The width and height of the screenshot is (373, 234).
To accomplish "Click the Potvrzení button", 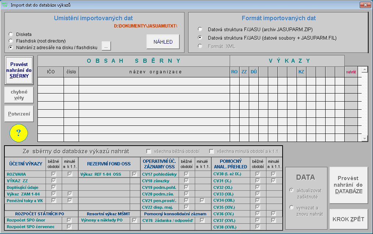I will coord(19,114).
